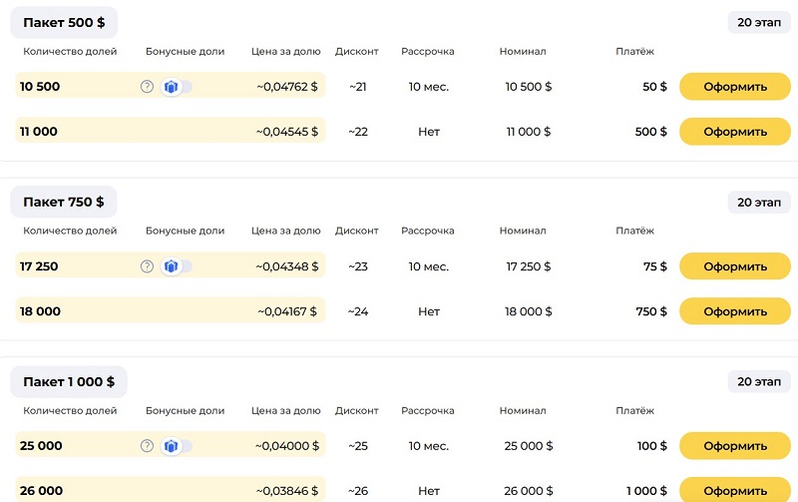Switch on bonus shares for 25 000 row
Viewport: 798px width, 502px height.
(177, 446)
